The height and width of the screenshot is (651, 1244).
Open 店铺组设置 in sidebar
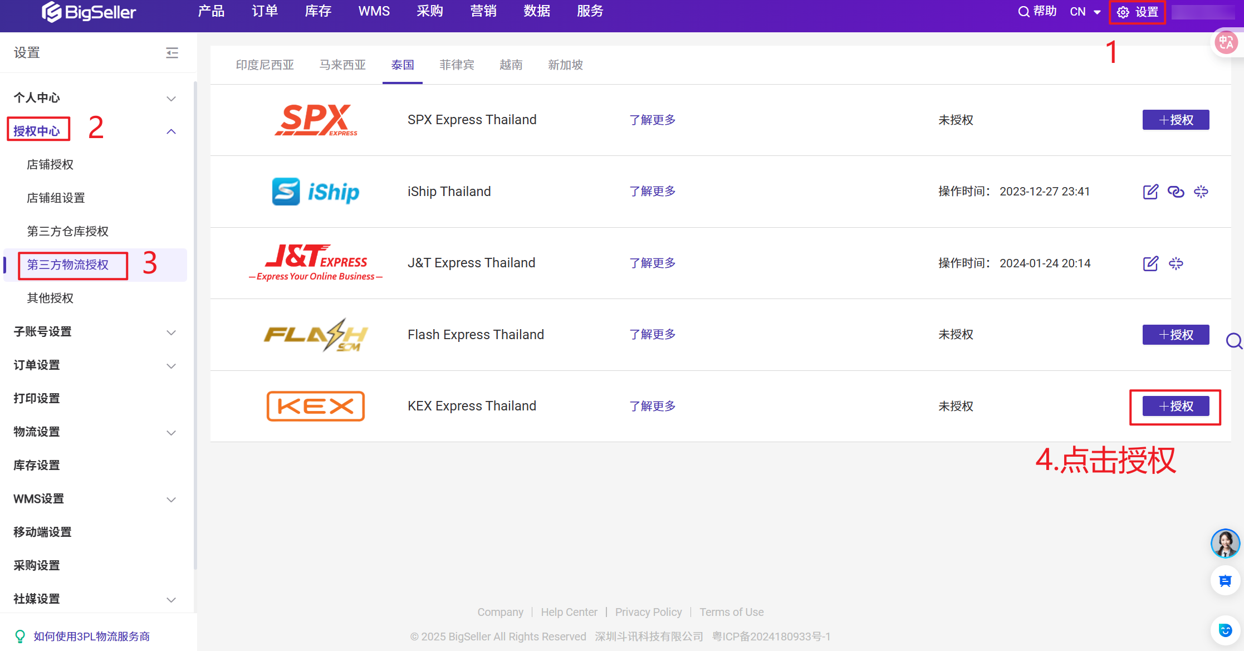[56, 198]
